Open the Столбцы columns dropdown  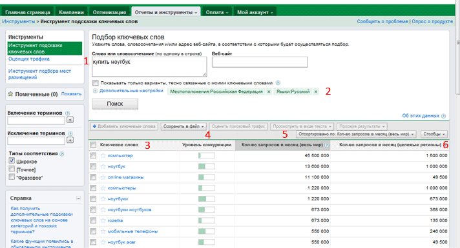pos(434,134)
